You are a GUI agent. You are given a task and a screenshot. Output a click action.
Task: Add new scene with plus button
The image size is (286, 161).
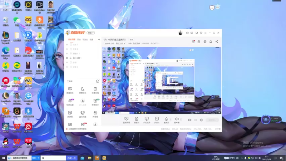[x=99, y=39]
